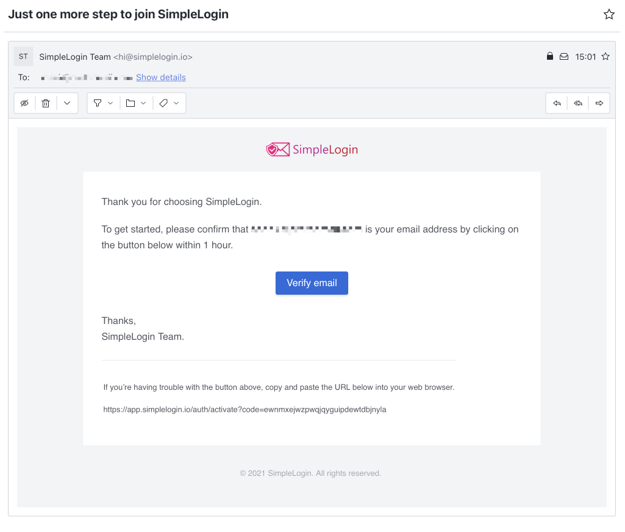The height and width of the screenshot is (532, 625).
Task: Click the 2021 SimpleLogin copyright footer
Action: 310,473
